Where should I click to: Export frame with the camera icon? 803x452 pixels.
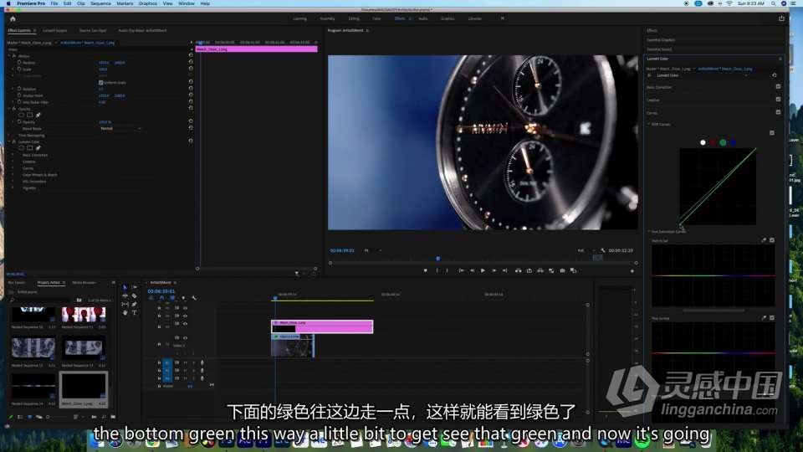click(562, 270)
